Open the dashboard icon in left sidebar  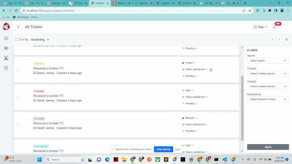[6, 39]
